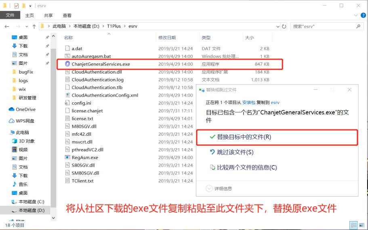The image size is (368, 230).
Task: Select the CloudAuthentication.log file icon
Action: [x=67, y=79]
